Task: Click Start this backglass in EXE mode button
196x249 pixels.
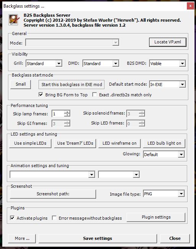Action: [72, 85]
